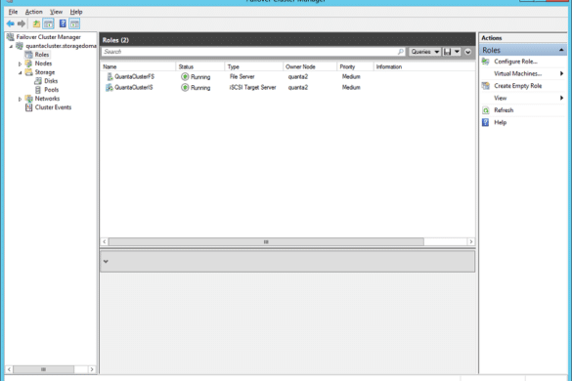Screen dimensions: 572x381
Task: Click the search magnifier icon
Action: click(401, 52)
